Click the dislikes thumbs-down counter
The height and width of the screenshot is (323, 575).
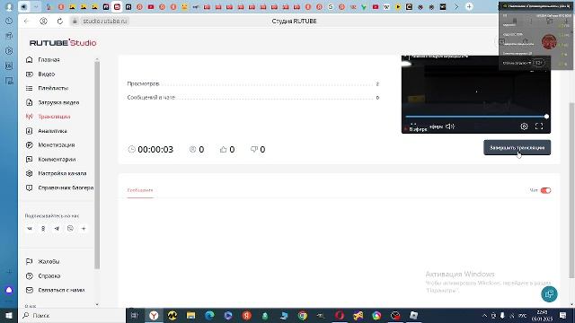tap(258, 150)
